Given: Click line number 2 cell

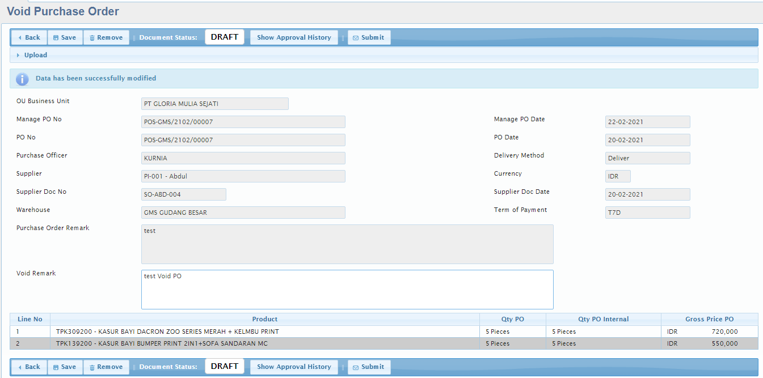Looking at the screenshot, I should tap(30, 343).
